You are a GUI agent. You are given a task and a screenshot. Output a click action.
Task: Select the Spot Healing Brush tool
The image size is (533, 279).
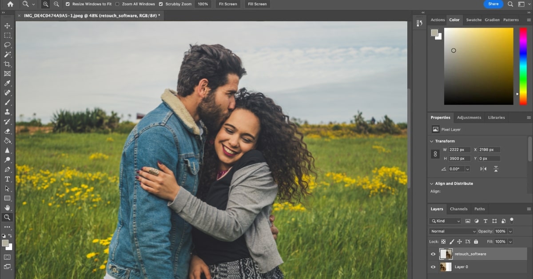[x=7, y=93]
